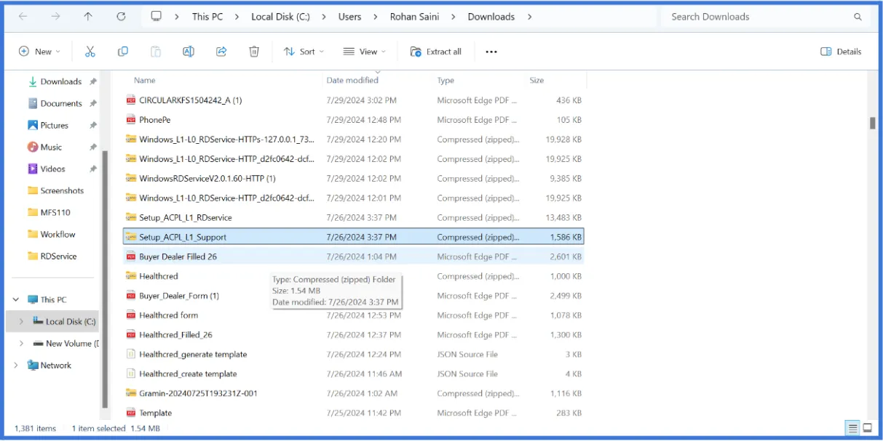Click chevron after Downloads in breadcrumb
This screenshot has width=883, height=441.
pyautogui.click(x=529, y=17)
